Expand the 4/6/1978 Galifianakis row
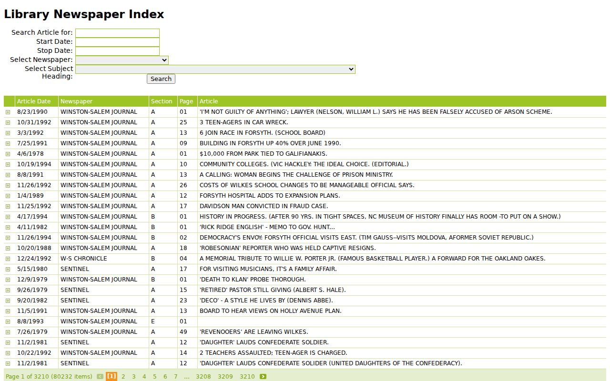 tap(8, 154)
